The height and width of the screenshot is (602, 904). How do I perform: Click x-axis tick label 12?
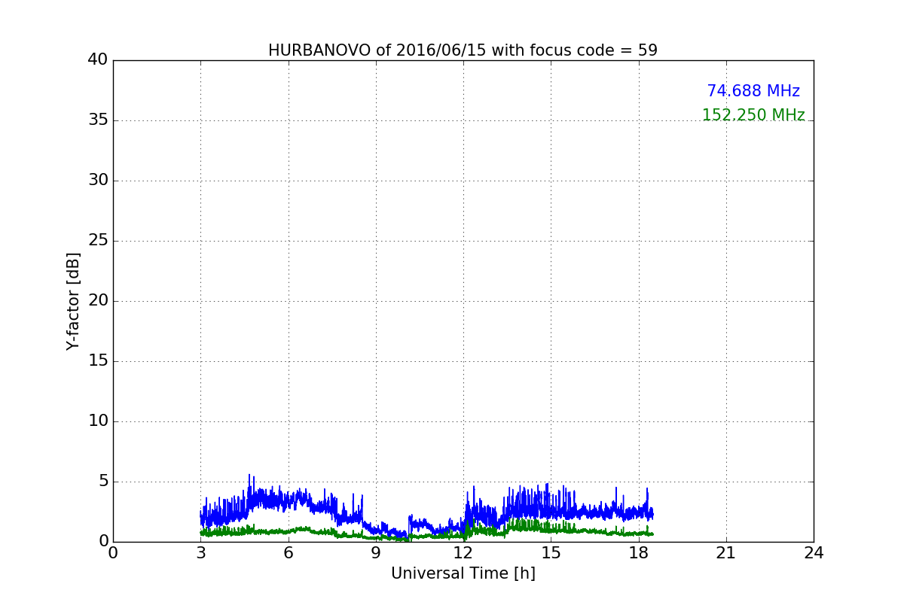pos(463,552)
